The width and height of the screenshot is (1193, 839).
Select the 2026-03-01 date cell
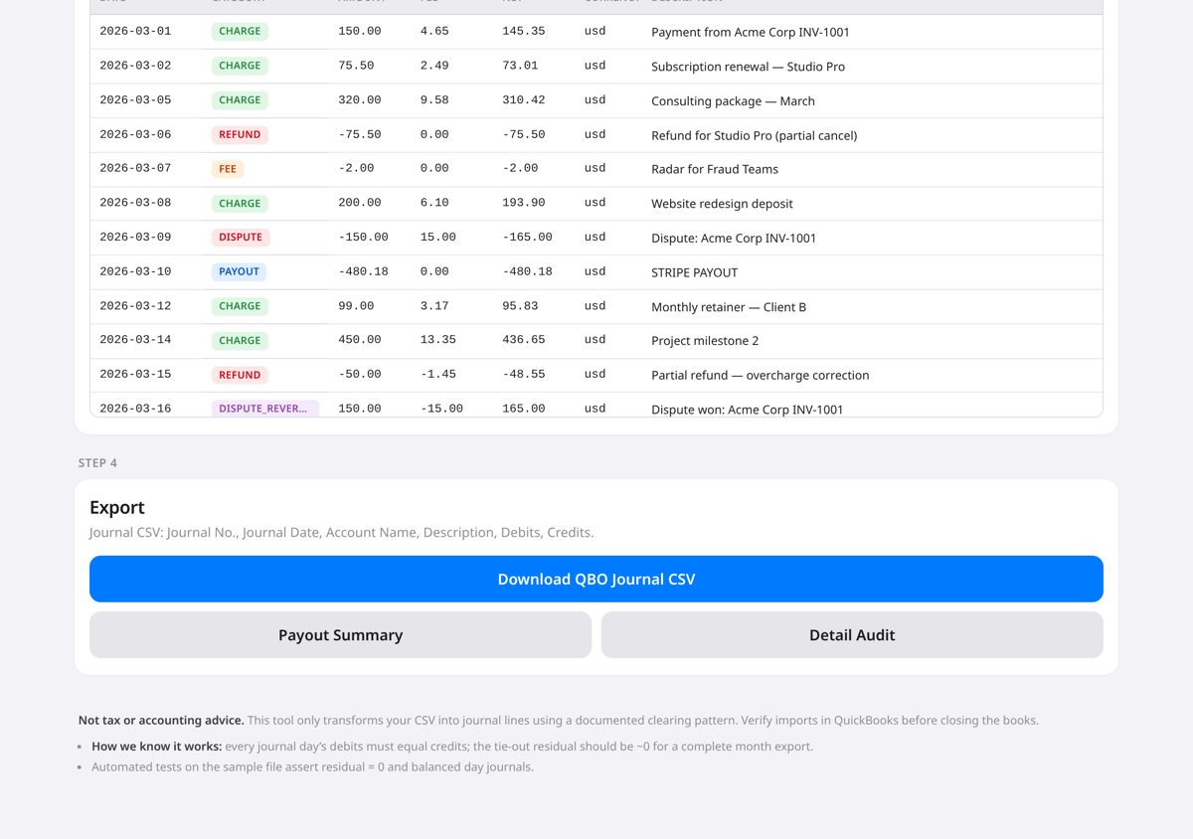click(135, 31)
